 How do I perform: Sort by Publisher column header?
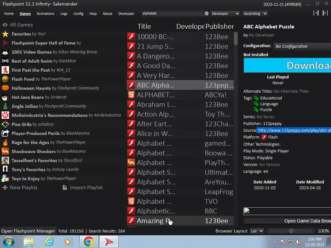(219, 26)
